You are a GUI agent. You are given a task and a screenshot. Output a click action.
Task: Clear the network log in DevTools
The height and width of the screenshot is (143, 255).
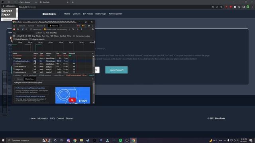[18, 29]
